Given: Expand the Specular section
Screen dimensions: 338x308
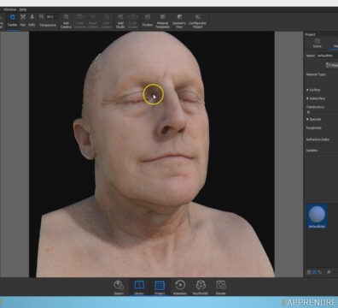Looking at the screenshot, I should [314, 119].
